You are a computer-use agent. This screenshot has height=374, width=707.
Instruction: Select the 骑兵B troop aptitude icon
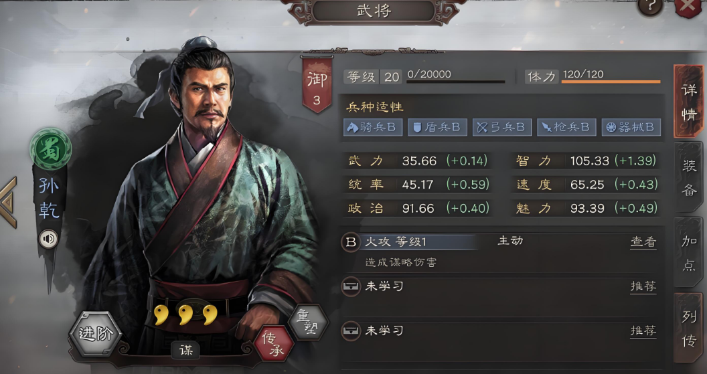coord(372,128)
